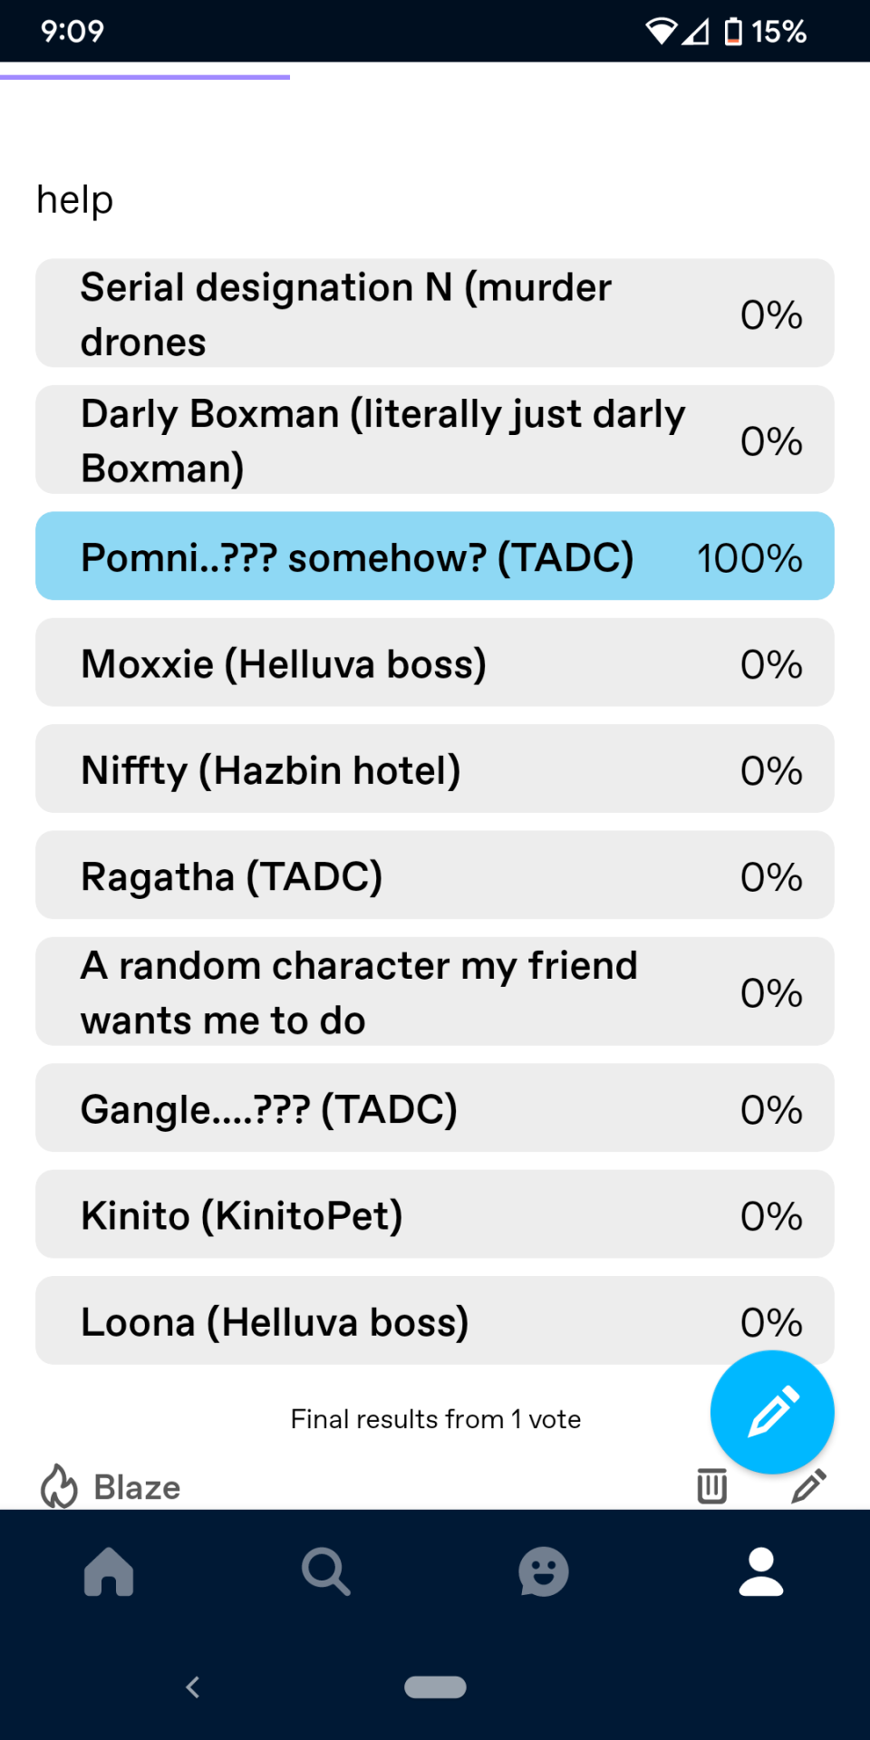Screen dimensions: 870x1740
Task: Open the account profile tab
Action: coord(761,1571)
